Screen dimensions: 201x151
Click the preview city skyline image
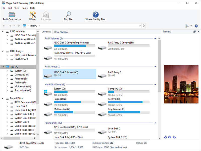coord(181,84)
